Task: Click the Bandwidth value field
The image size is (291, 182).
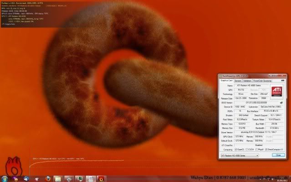Action: tap(274, 128)
